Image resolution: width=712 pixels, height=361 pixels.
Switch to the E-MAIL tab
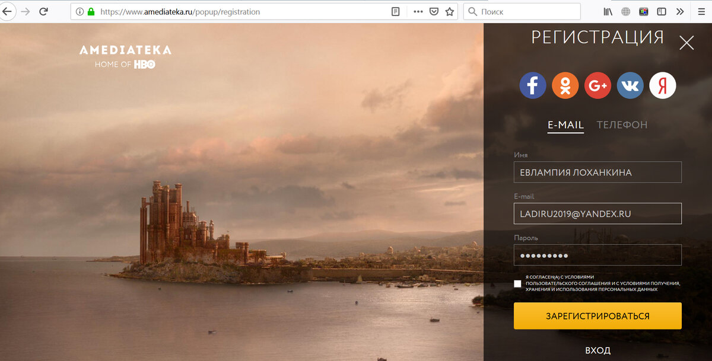[565, 125]
